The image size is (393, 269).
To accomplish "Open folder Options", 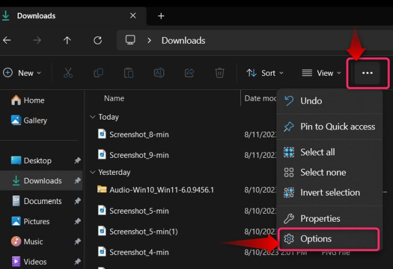I will (329, 239).
